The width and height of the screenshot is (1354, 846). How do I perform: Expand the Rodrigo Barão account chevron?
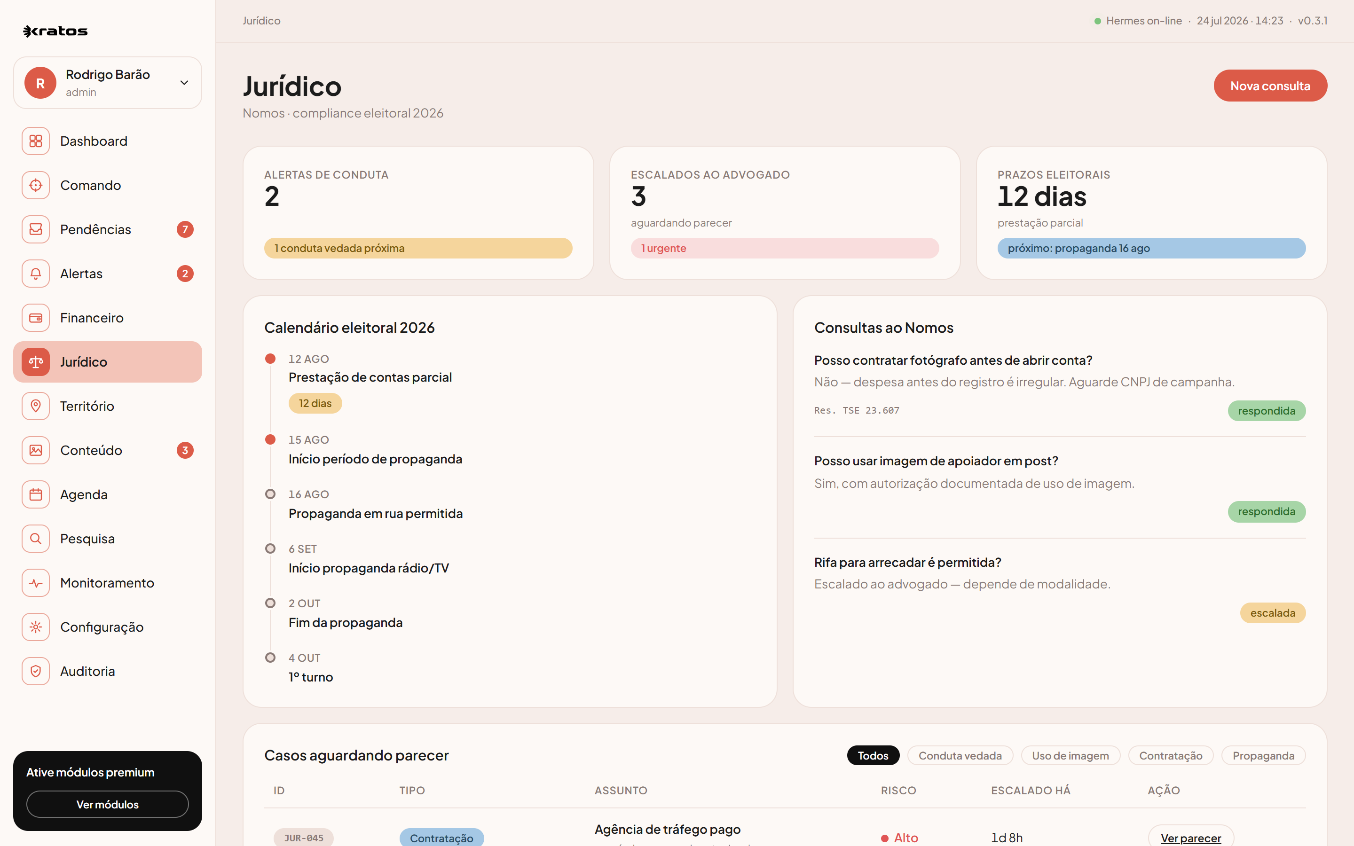184,83
